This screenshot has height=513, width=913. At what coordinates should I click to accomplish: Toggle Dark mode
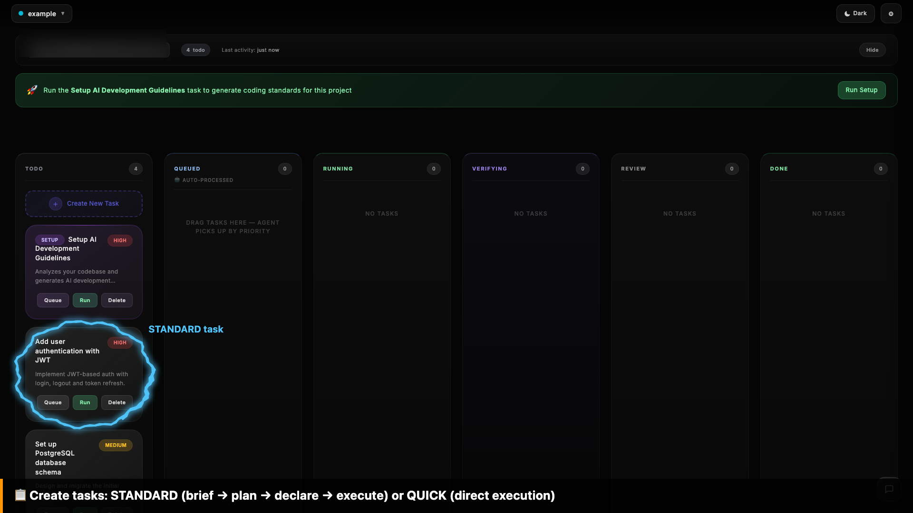click(855, 13)
